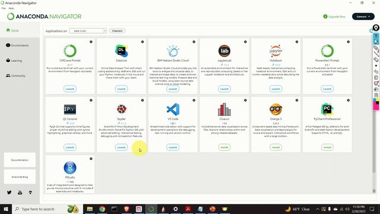
Task: Click the DataLore application icon
Action: (121, 51)
